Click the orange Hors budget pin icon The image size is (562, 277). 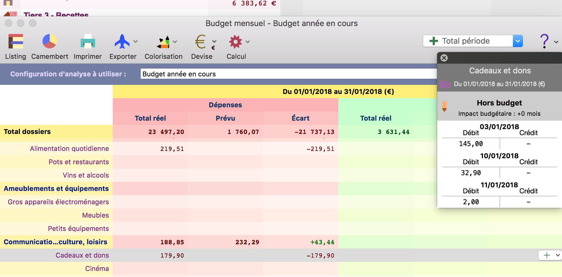click(444, 107)
